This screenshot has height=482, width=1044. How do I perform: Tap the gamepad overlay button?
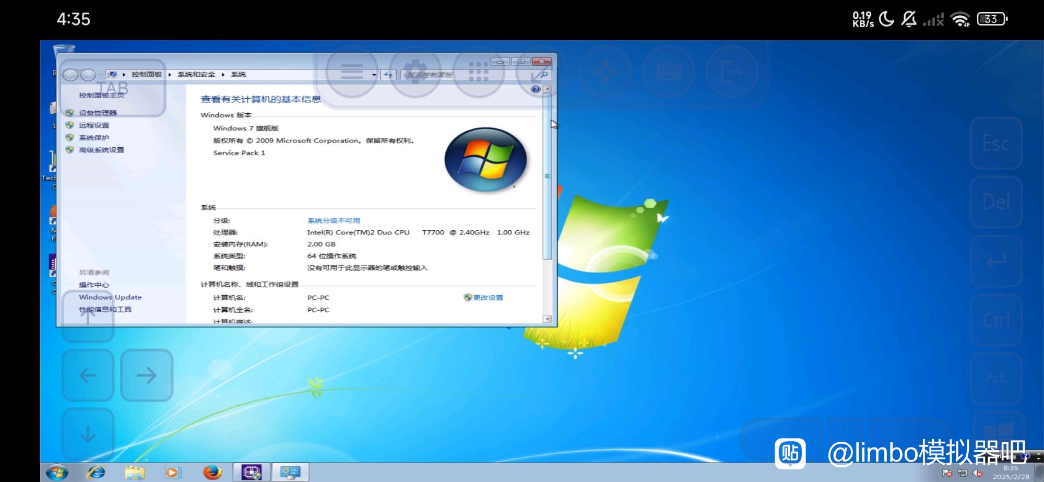pos(605,72)
